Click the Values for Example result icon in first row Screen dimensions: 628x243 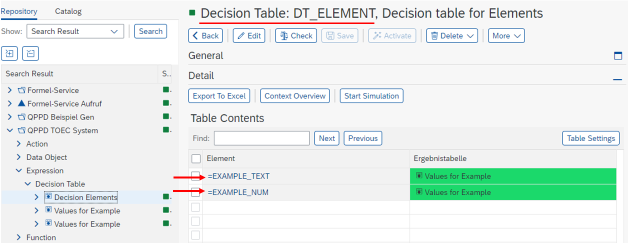pos(419,176)
